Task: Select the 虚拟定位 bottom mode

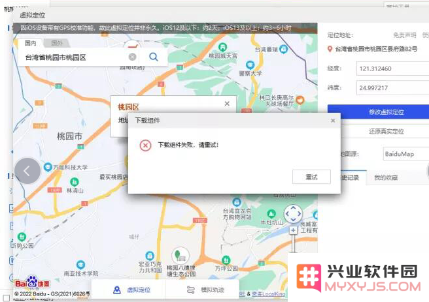Action: (131, 290)
